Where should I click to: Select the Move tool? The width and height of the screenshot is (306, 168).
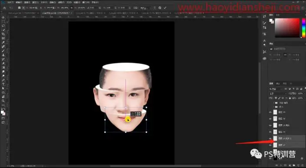[x=3, y=17]
